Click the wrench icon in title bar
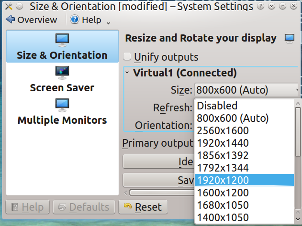Viewport: 302px width, 226px height. [7, 7]
